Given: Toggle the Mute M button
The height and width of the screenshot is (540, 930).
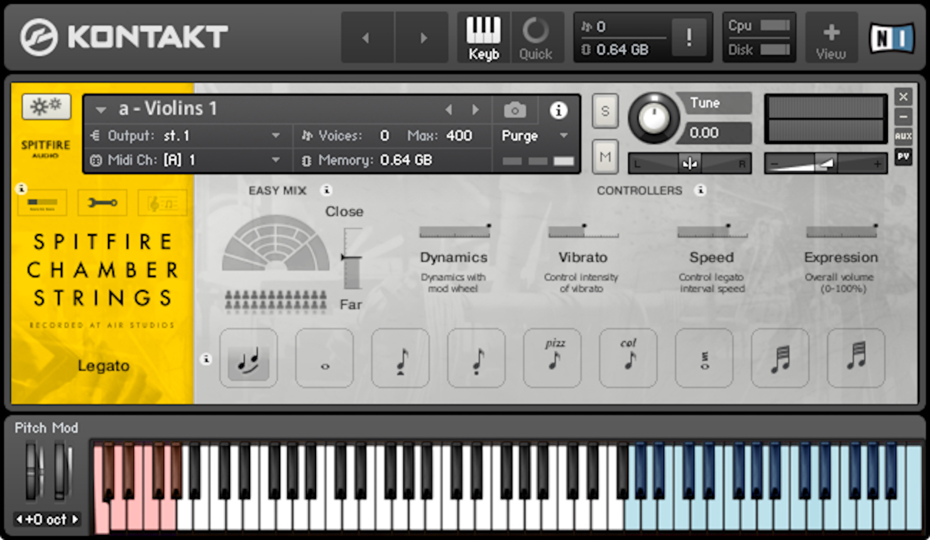Looking at the screenshot, I should click(605, 157).
